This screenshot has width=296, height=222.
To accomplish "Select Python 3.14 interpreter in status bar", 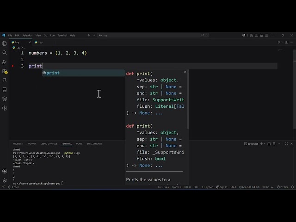I will point(249,187).
